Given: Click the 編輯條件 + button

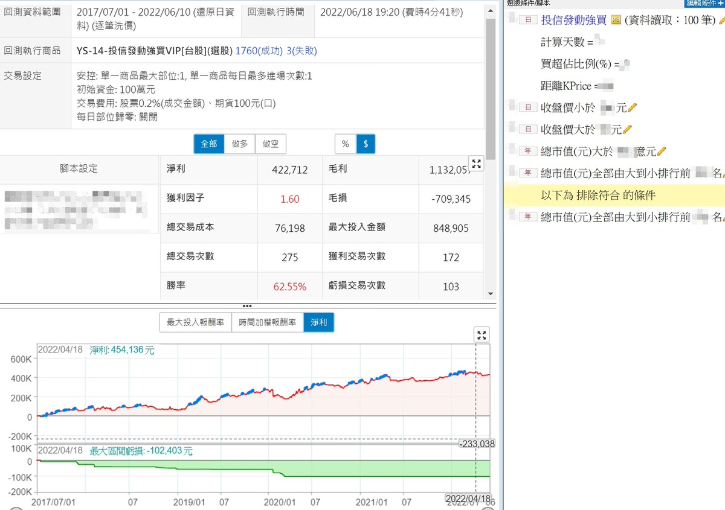Looking at the screenshot, I should point(704,3).
